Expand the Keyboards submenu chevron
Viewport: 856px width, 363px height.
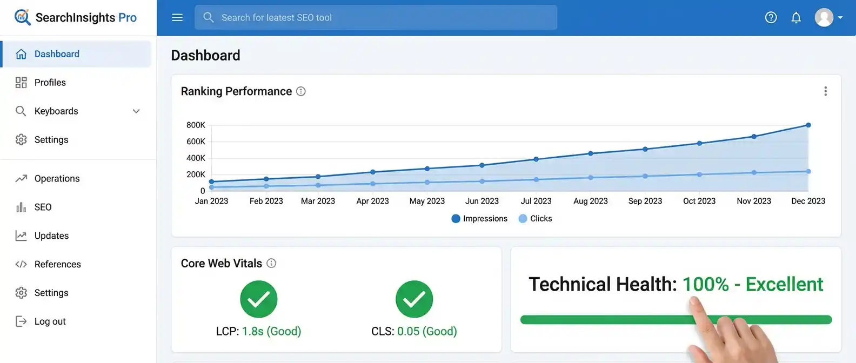[136, 111]
